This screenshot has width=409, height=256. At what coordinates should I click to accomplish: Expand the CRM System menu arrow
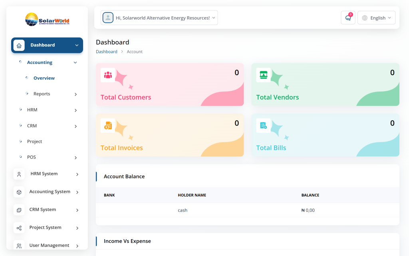click(x=77, y=210)
